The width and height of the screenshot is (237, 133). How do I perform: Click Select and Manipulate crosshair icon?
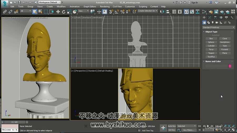99,12
